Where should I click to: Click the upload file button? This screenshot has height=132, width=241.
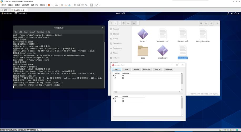(x=168, y=69)
